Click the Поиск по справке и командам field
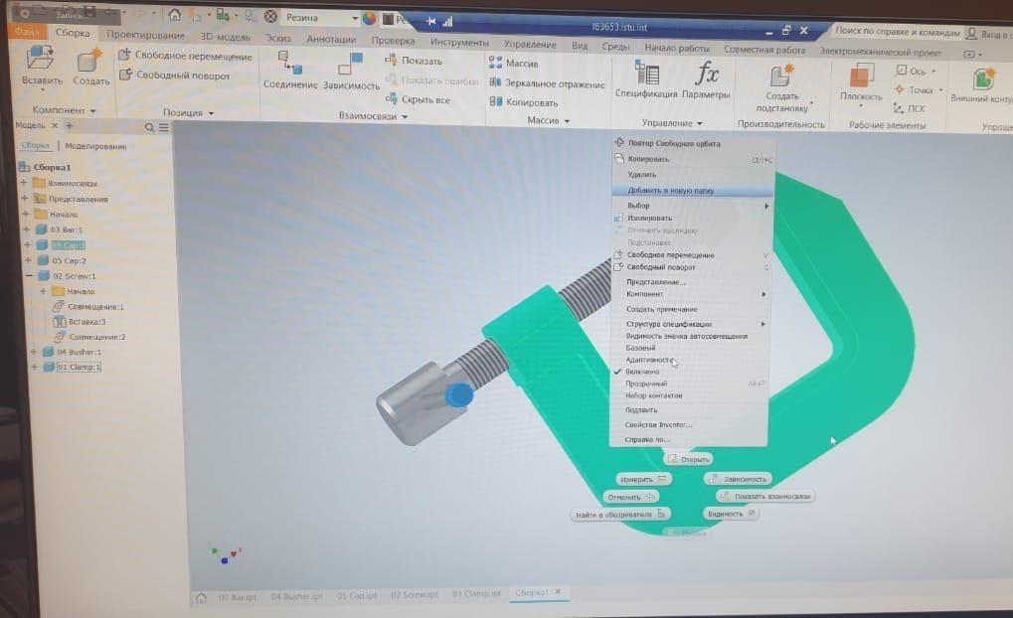 point(896,32)
